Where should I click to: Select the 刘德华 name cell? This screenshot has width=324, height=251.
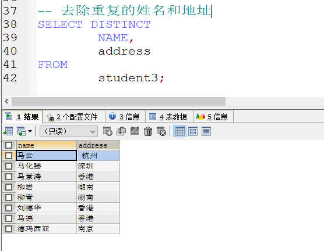click(x=46, y=208)
